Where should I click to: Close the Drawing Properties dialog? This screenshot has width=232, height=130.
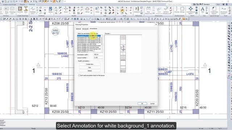click(x=156, y=25)
